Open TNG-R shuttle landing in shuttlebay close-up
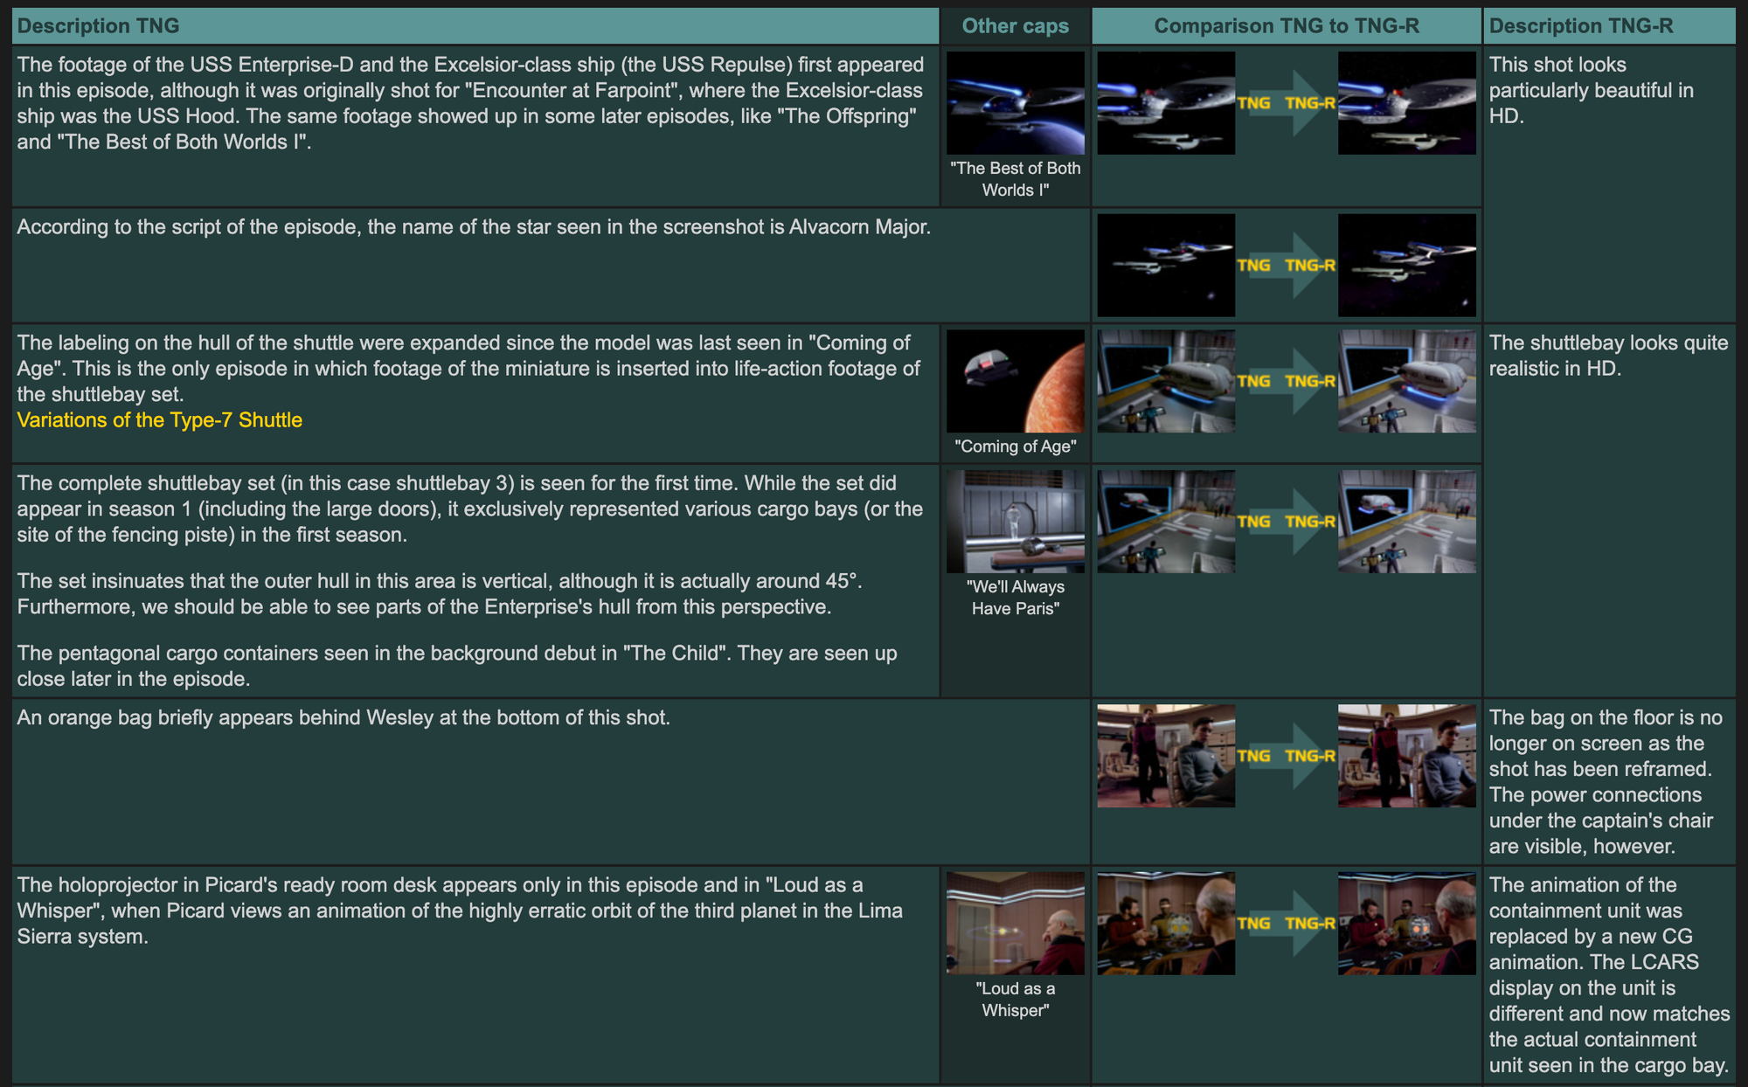The height and width of the screenshot is (1087, 1748). coord(1406,381)
